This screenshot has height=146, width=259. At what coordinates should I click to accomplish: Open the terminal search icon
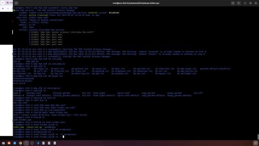point(233,3)
